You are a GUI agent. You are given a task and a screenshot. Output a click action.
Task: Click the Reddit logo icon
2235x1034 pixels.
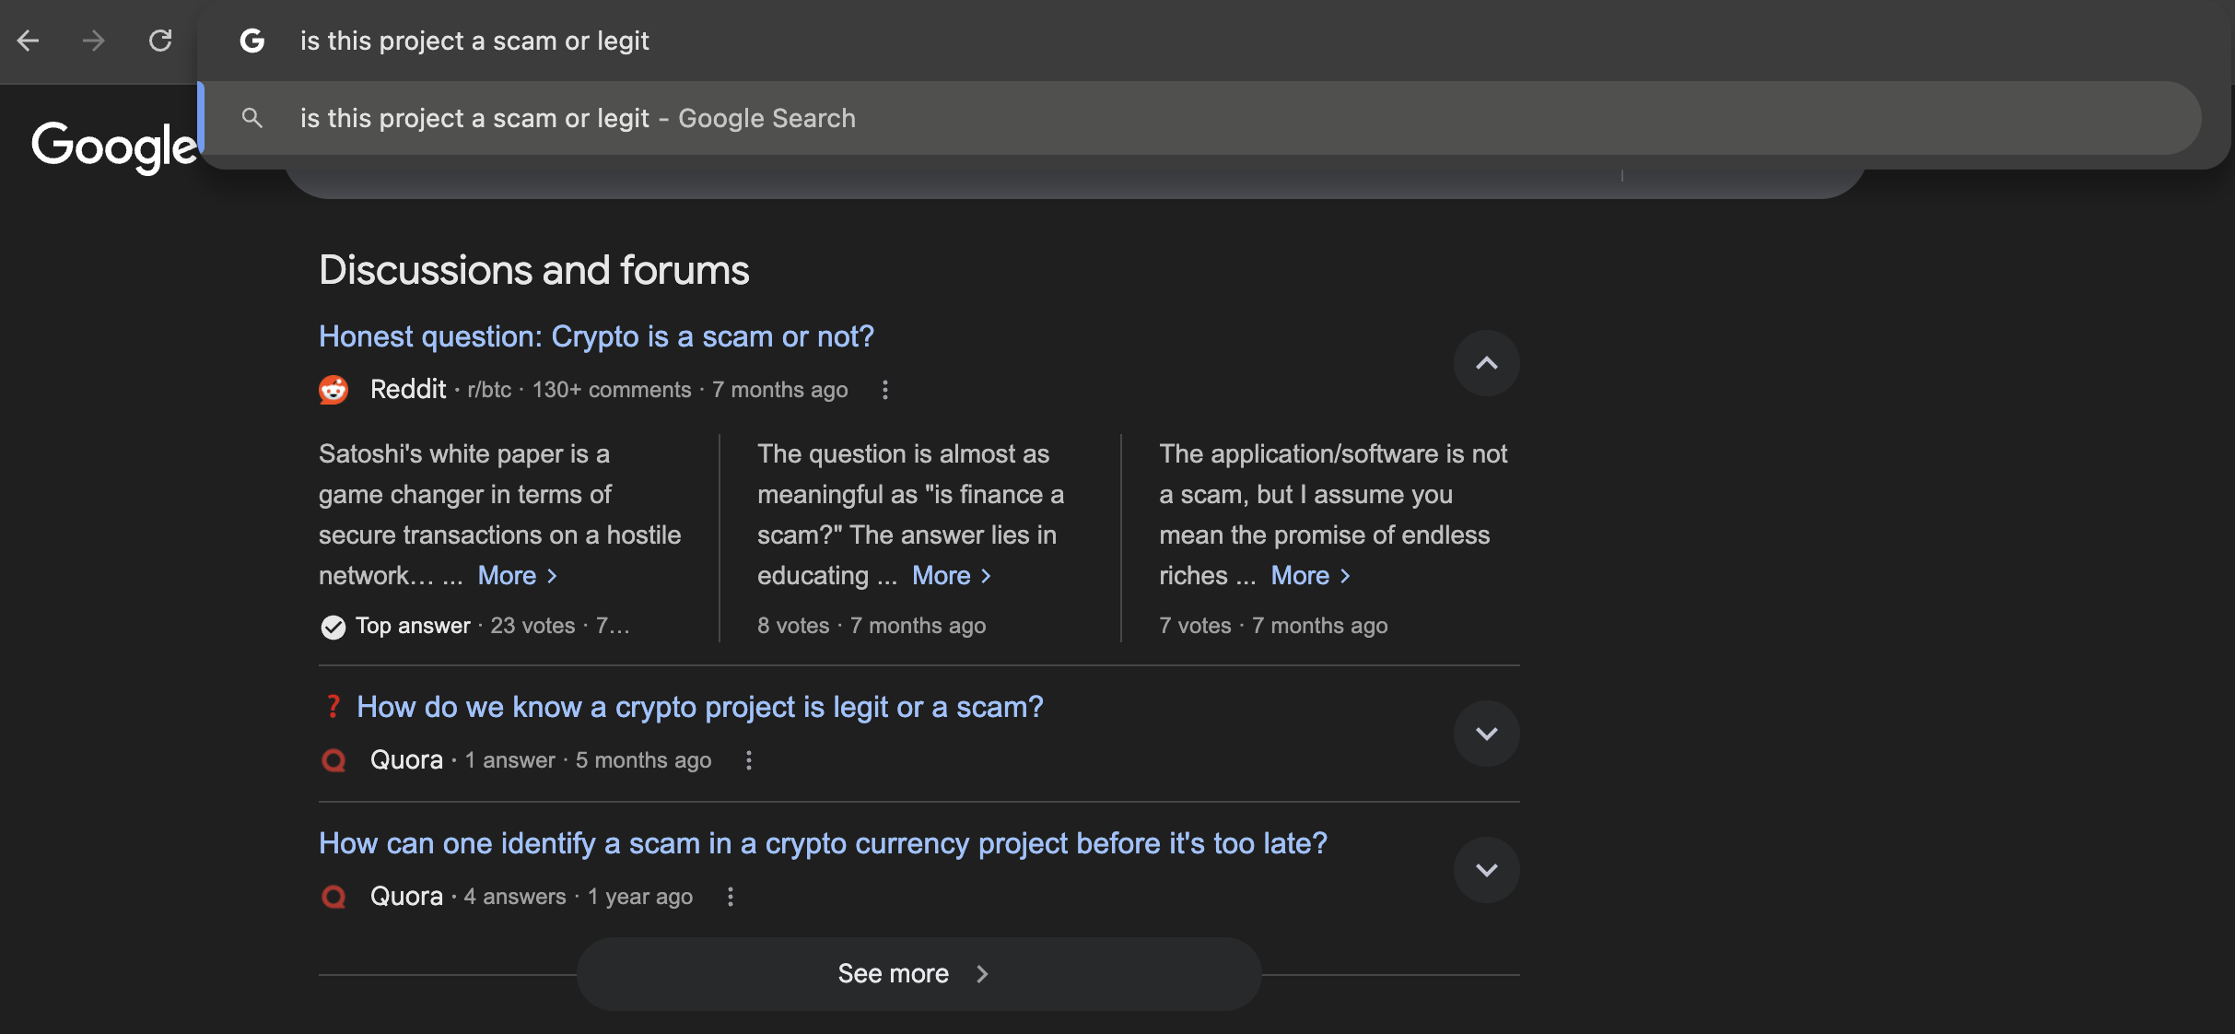pos(333,390)
